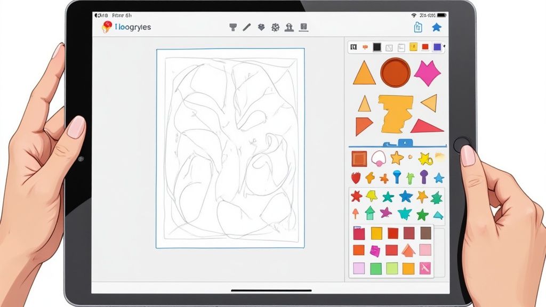The height and width of the screenshot is (307, 546).
Task: Choose the flat red triangle shape
Action: coord(427,126)
